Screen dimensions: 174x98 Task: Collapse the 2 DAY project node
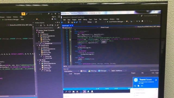click(x=37, y=32)
